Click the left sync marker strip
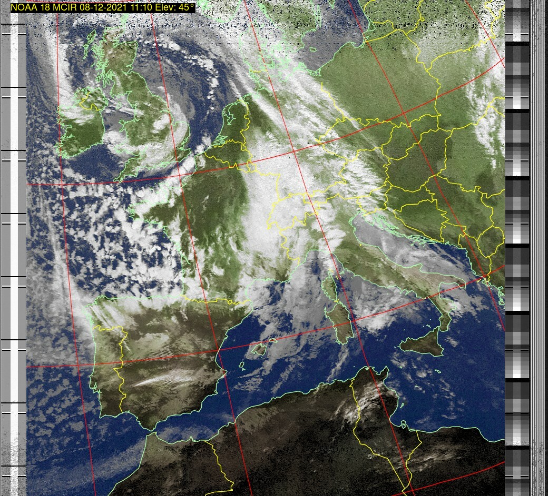 click(x=13, y=247)
